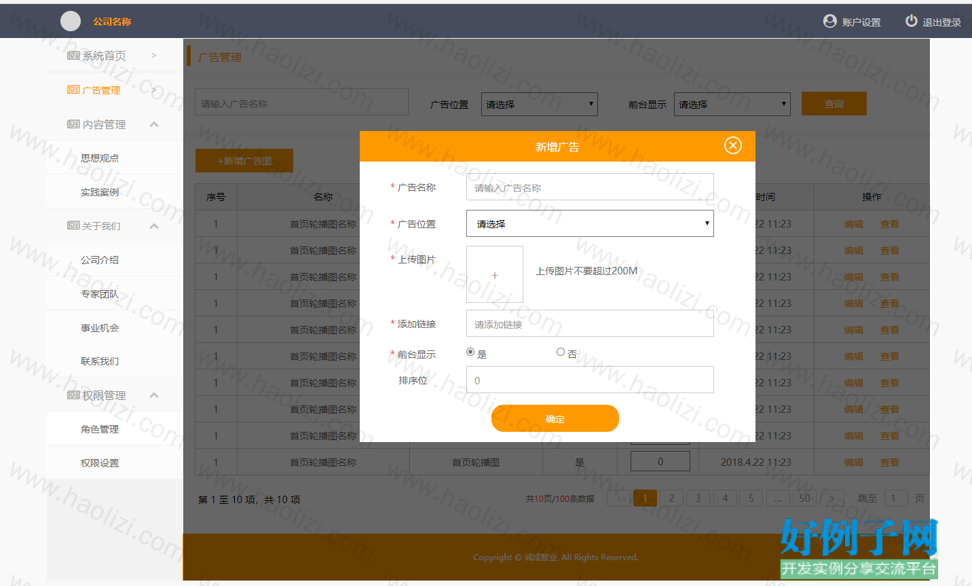The image size is (972, 586).
Task: Go to pagination page 4
Action: click(x=725, y=498)
